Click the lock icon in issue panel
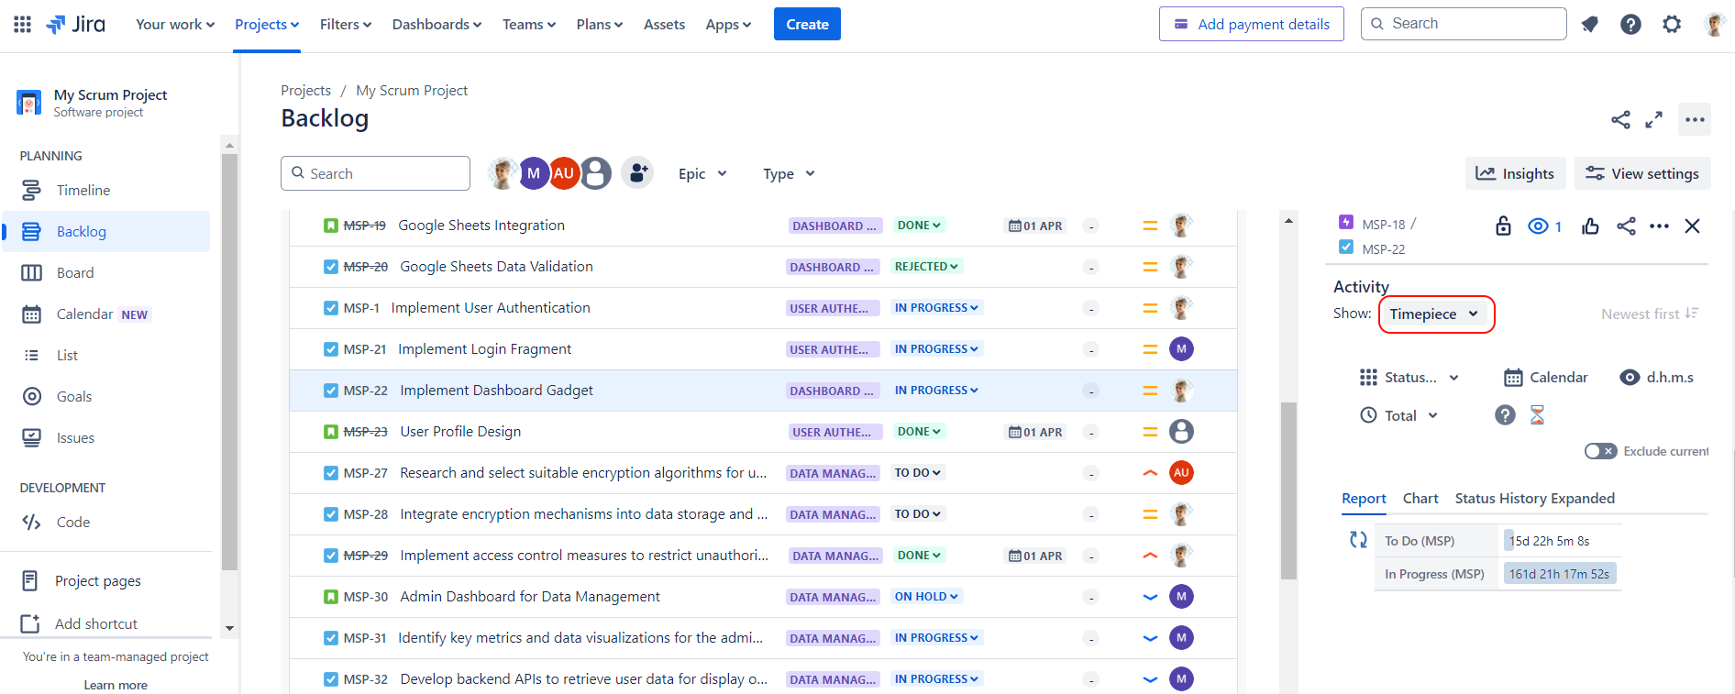The image size is (1735, 694). [x=1503, y=226]
